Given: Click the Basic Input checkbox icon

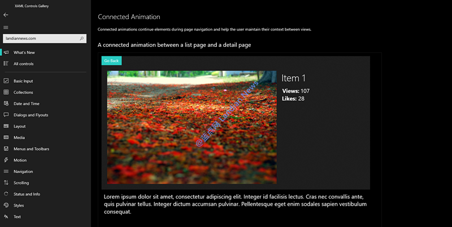Looking at the screenshot, I should point(6,81).
